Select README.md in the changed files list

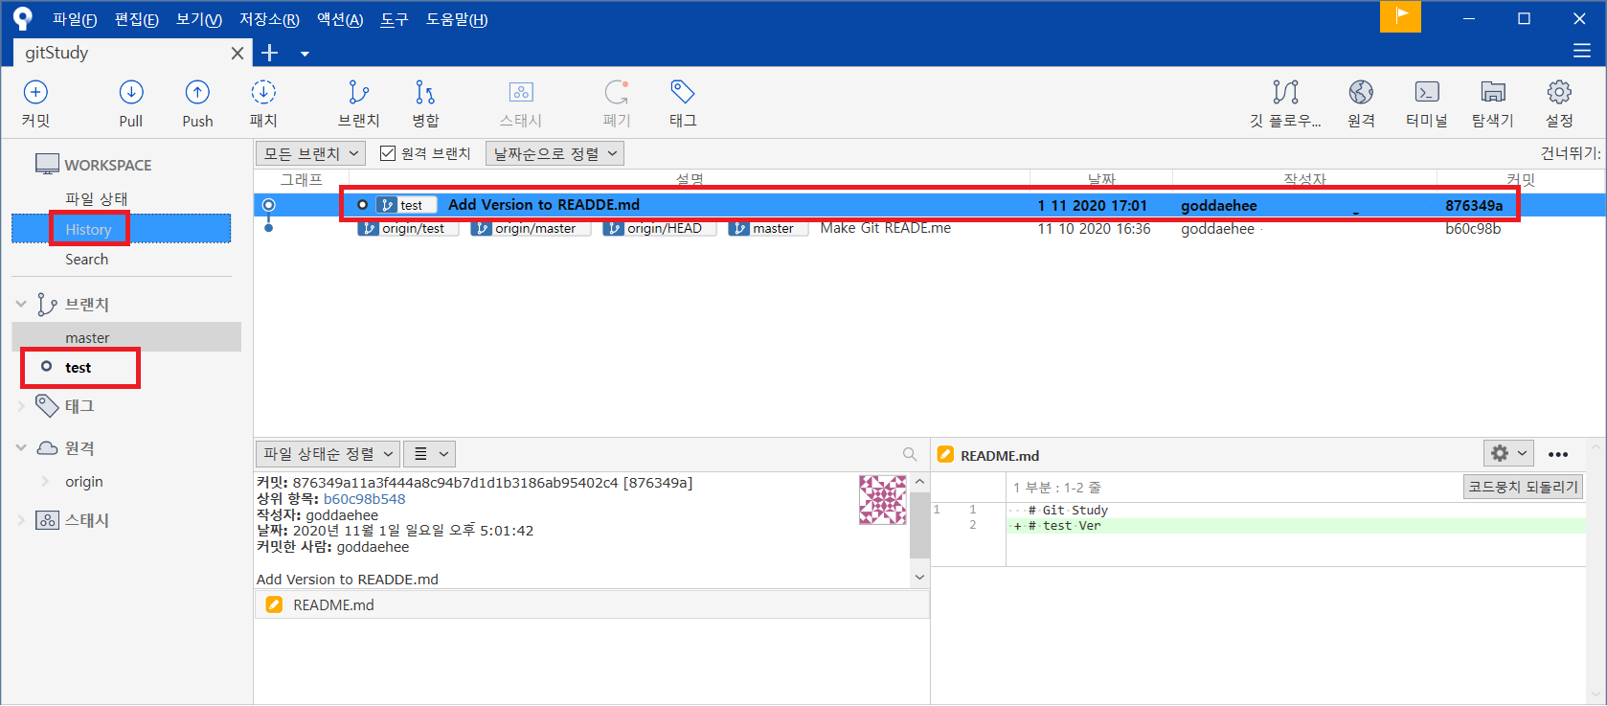[592, 604]
